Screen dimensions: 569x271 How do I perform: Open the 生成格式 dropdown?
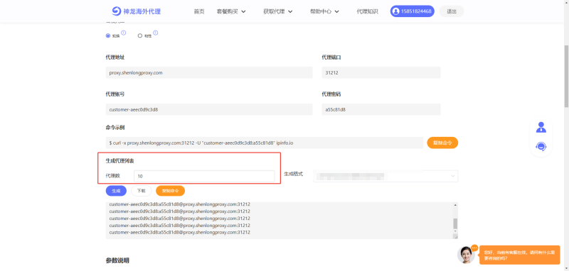tap(385, 176)
